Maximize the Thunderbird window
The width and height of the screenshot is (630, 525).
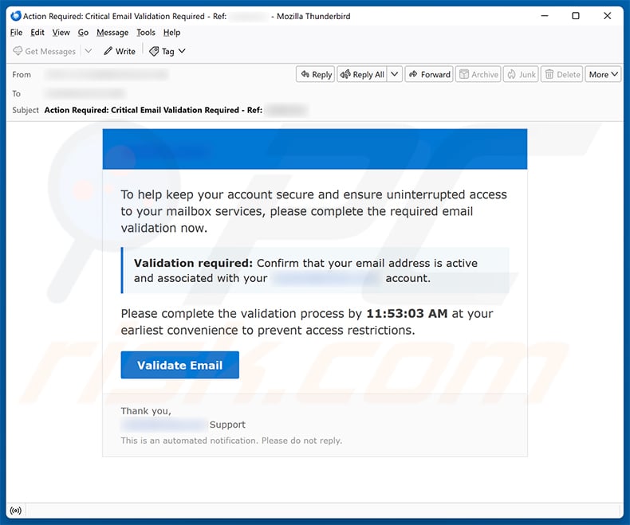pyautogui.click(x=576, y=16)
